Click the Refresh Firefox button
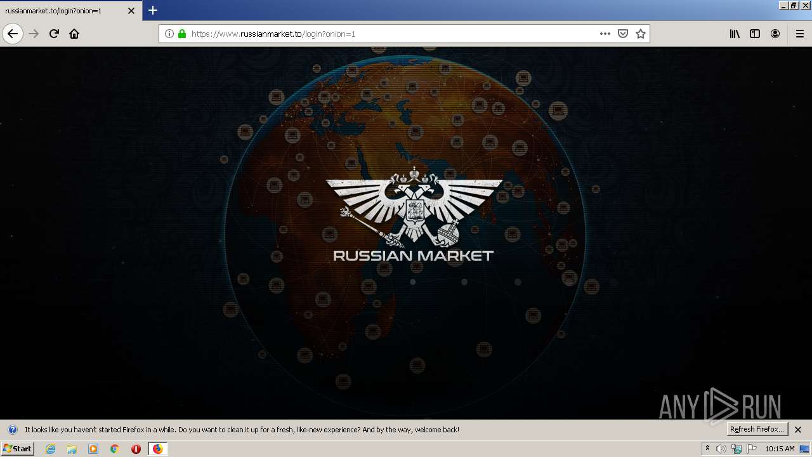Image resolution: width=812 pixels, height=457 pixels. [757, 430]
